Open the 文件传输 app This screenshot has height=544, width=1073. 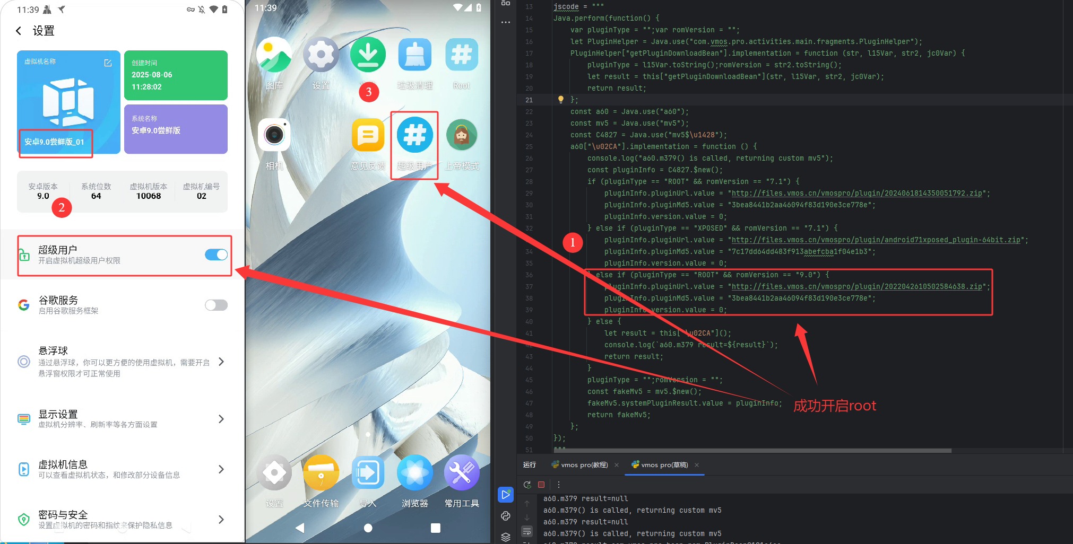tap(321, 472)
